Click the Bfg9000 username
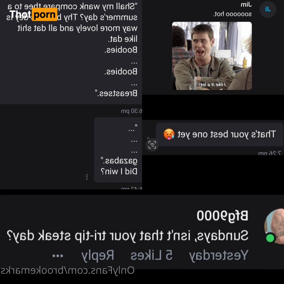Screen dimensions: 284x284 222,216
